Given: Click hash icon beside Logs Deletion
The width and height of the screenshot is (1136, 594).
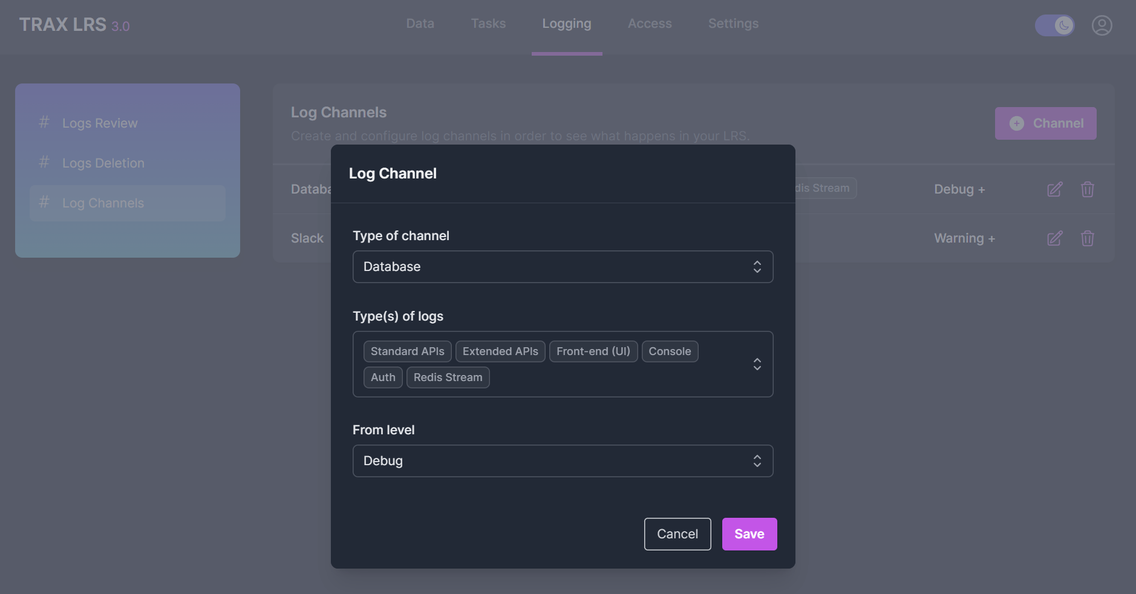Looking at the screenshot, I should click(x=44, y=163).
